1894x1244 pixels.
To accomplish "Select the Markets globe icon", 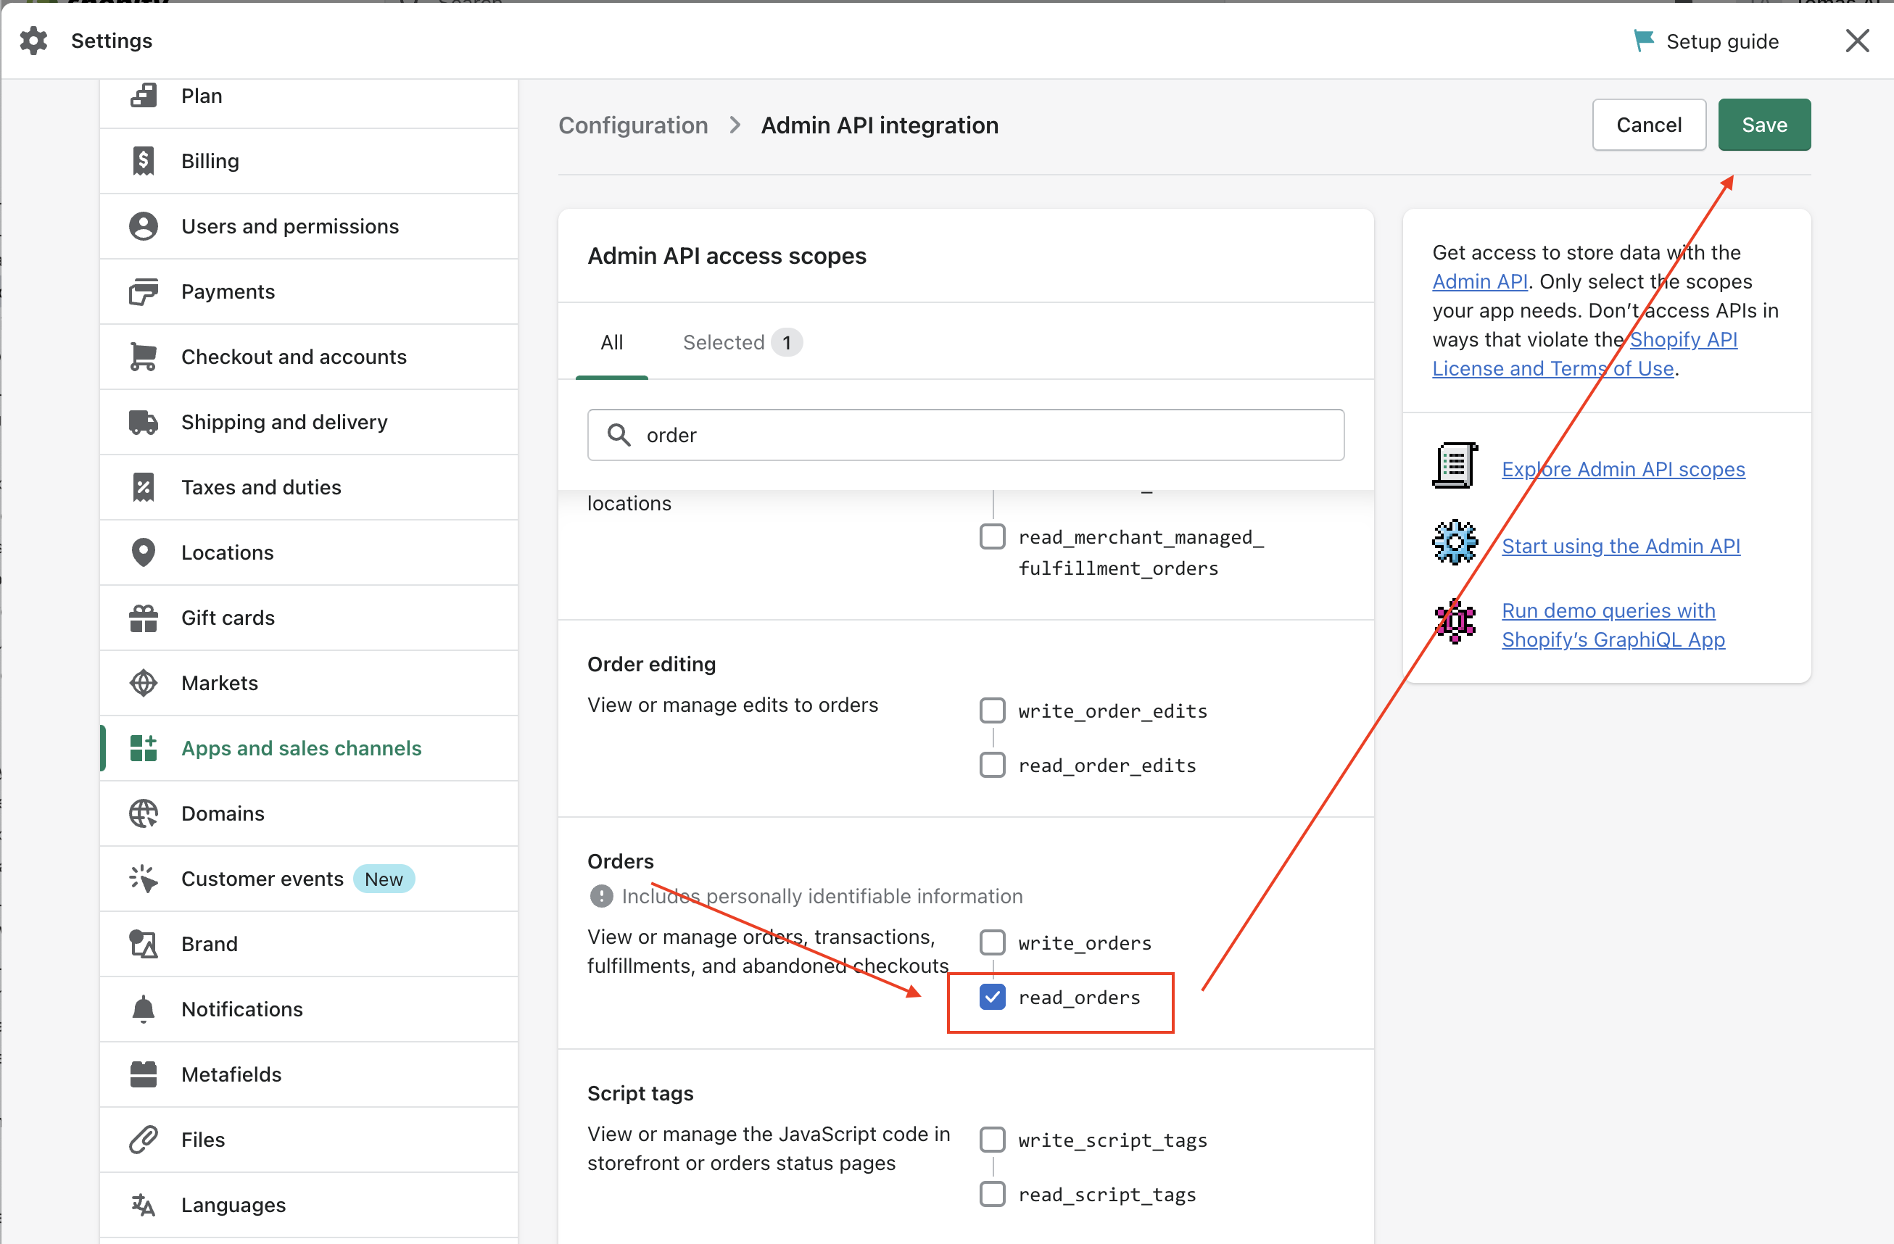I will click(144, 683).
